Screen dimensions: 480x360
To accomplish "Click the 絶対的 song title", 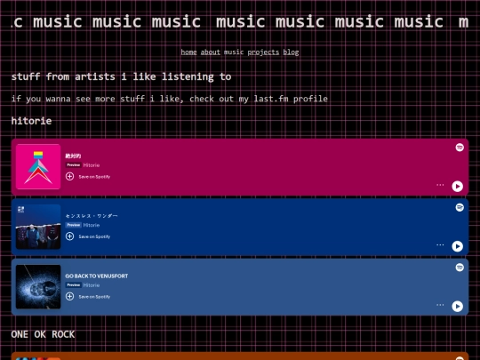I will [x=73, y=156].
